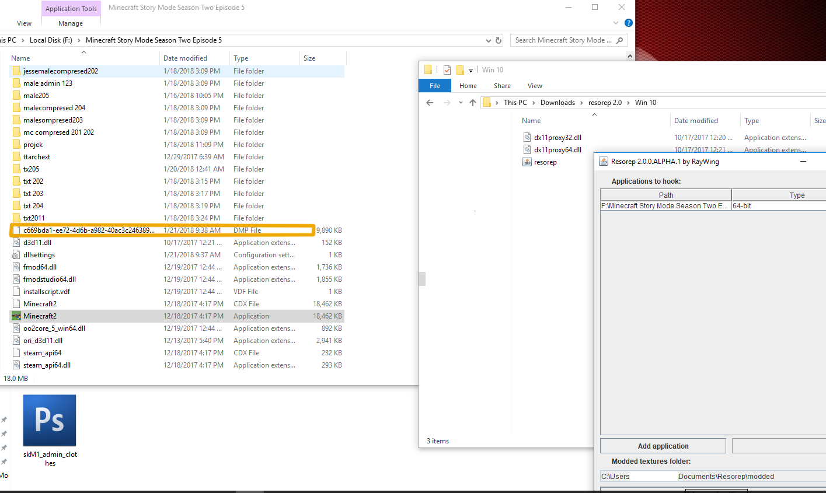This screenshot has height=493, width=826.
Task: Click the Modded textures folder path field
Action: [x=712, y=477]
